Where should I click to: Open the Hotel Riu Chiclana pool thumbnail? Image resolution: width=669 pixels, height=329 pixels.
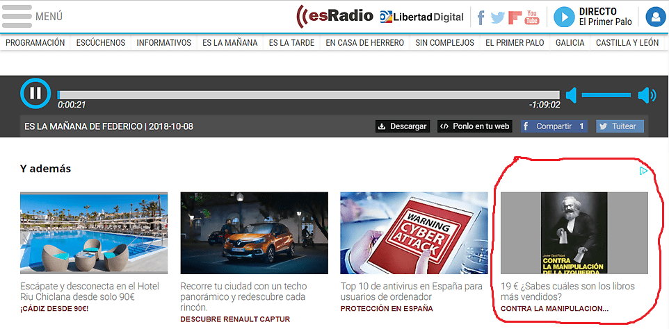(94, 233)
